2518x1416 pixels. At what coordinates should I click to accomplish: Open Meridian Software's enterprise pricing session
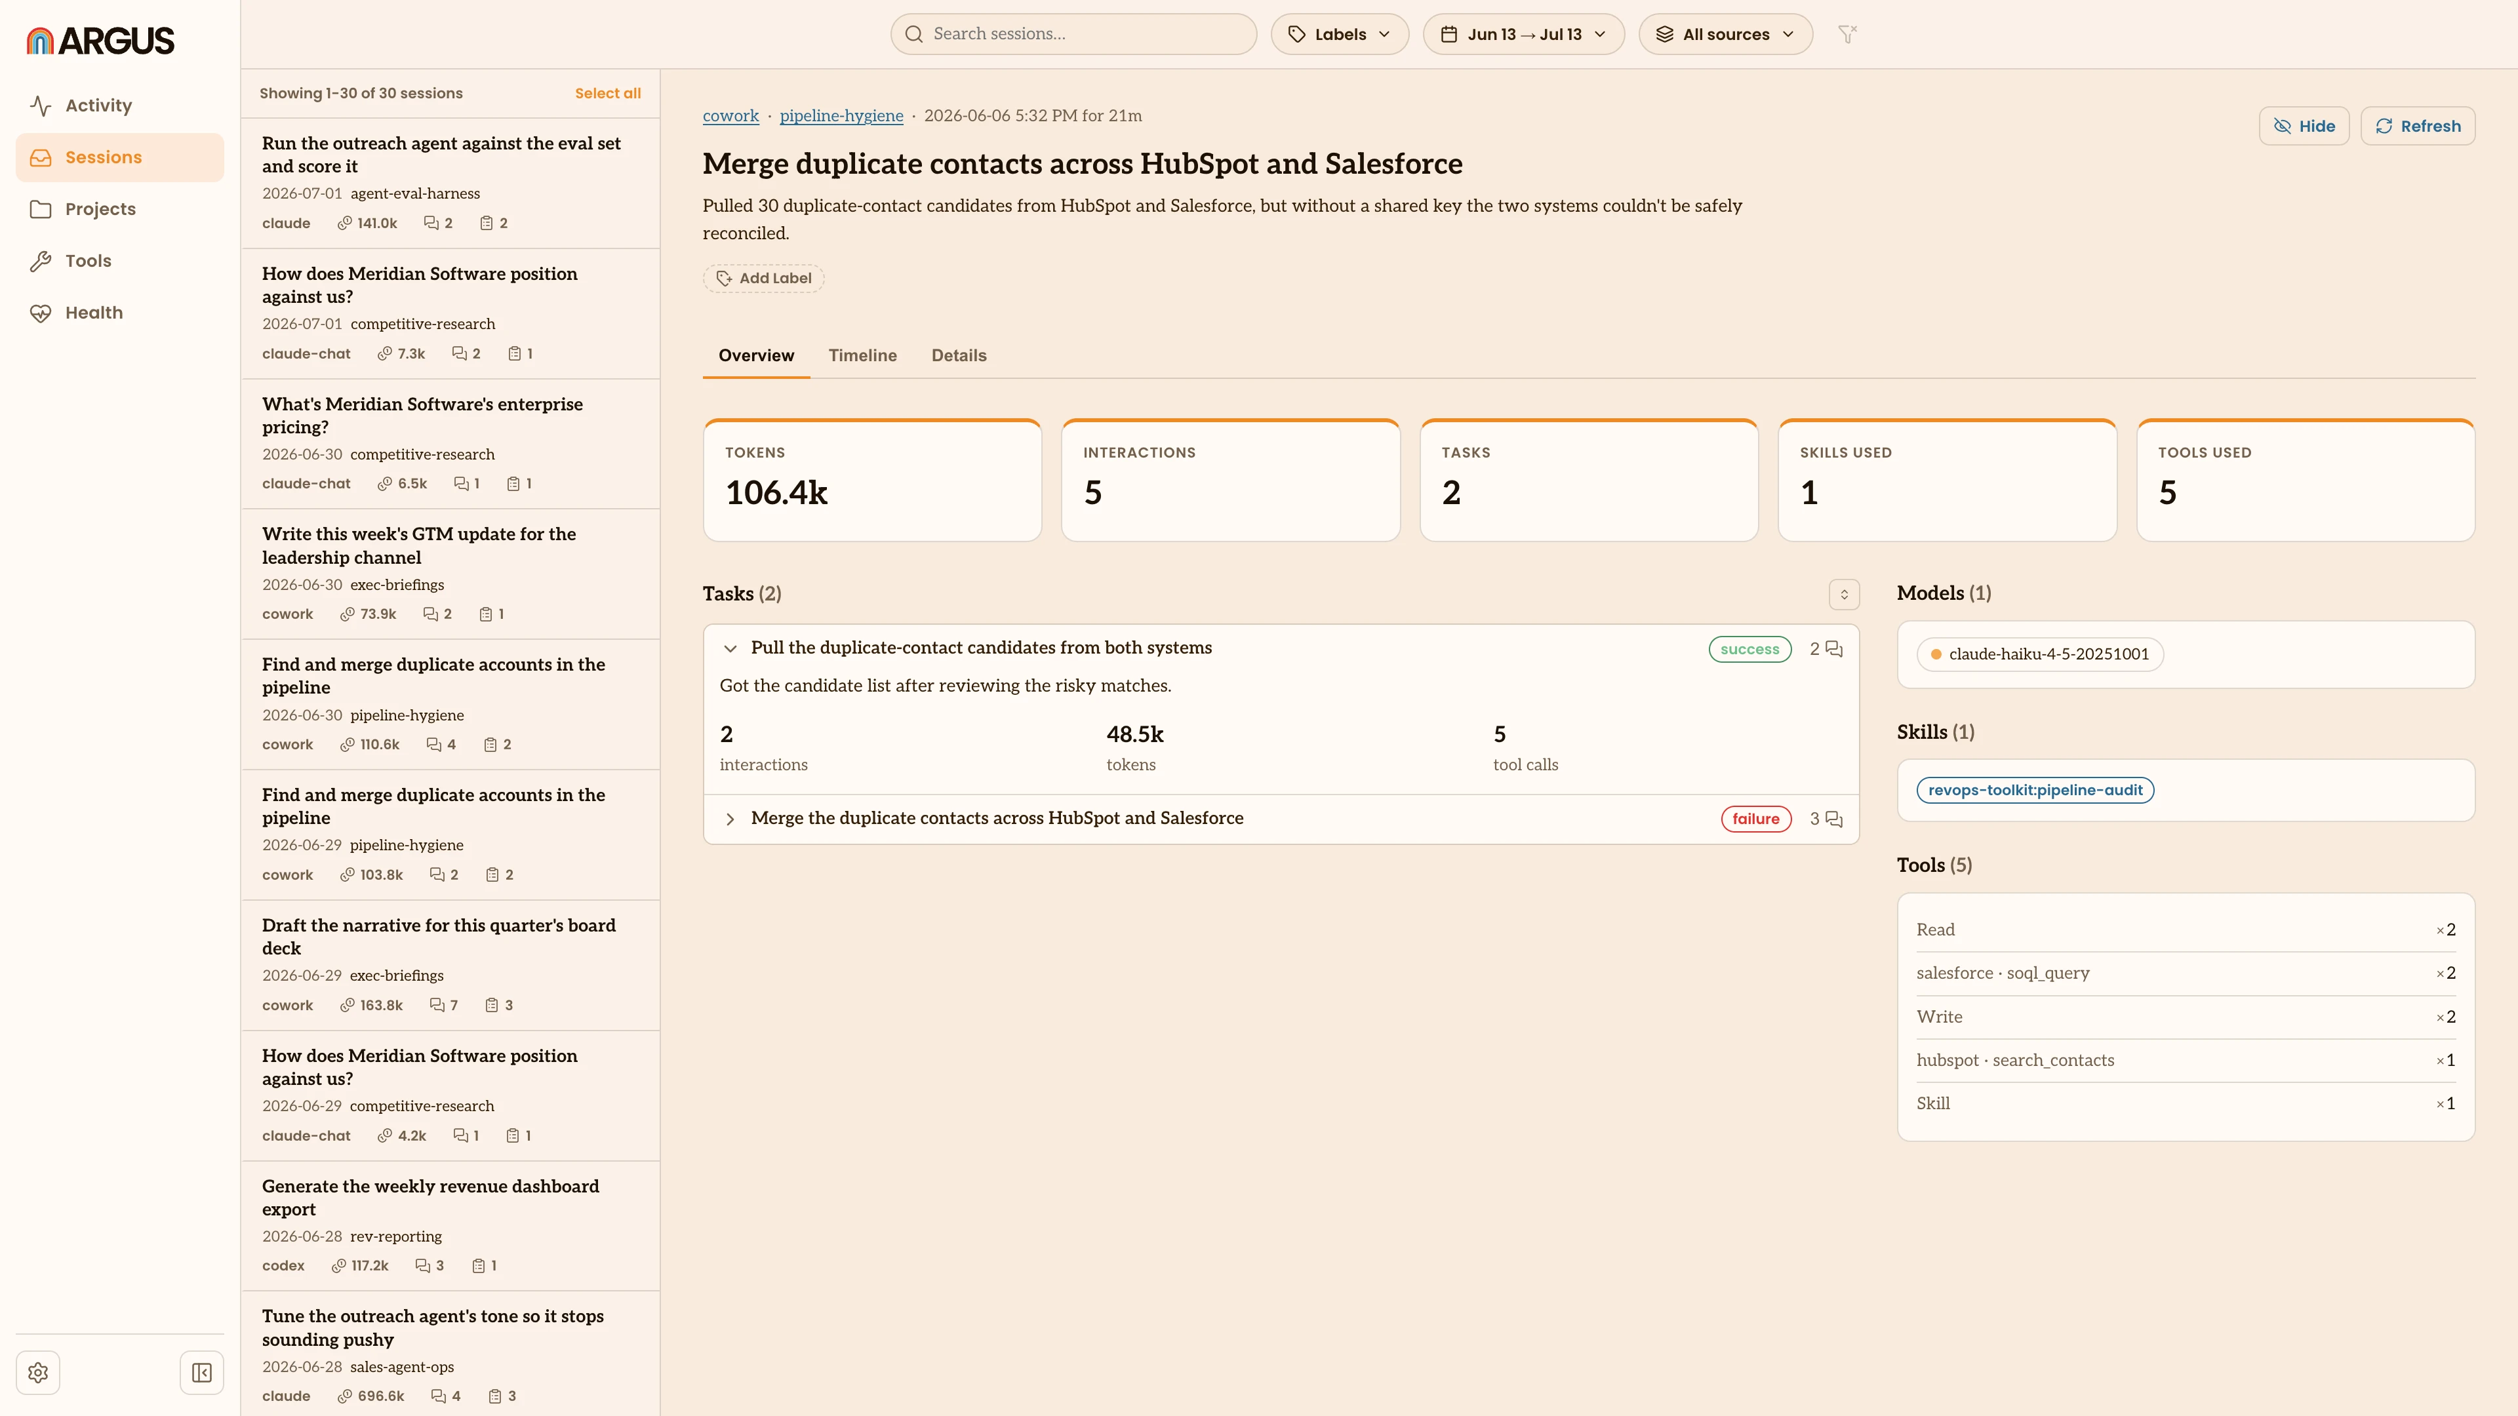pos(450,444)
